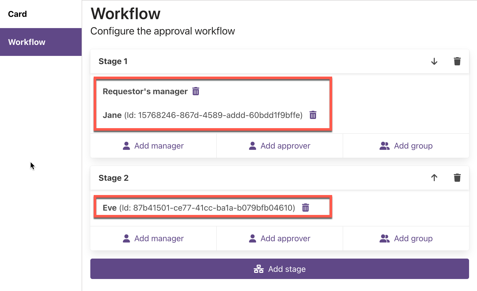This screenshot has width=477, height=291.
Task: Click Add manager in Stage 2
Action: click(159, 238)
